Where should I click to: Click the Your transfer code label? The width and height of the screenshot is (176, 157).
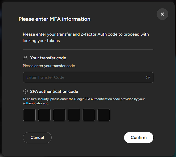click(48, 58)
